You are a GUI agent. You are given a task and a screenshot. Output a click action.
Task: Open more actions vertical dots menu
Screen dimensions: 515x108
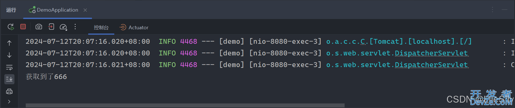pyautogui.click(x=75, y=27)
